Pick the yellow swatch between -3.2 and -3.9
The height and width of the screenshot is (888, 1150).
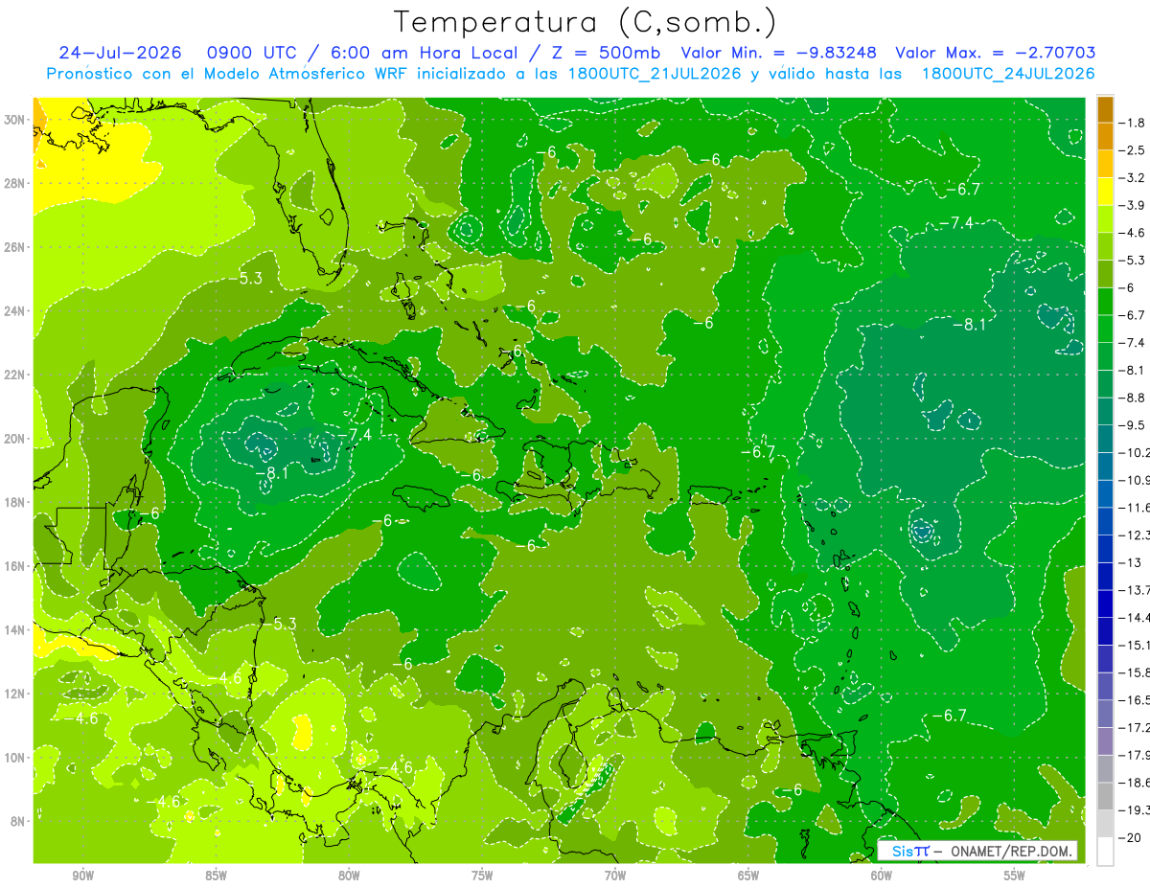click(1105, 192)
